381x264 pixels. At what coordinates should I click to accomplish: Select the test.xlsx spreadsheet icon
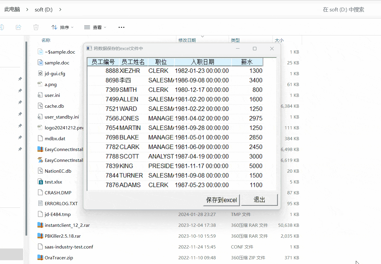[x=40, y=182]
